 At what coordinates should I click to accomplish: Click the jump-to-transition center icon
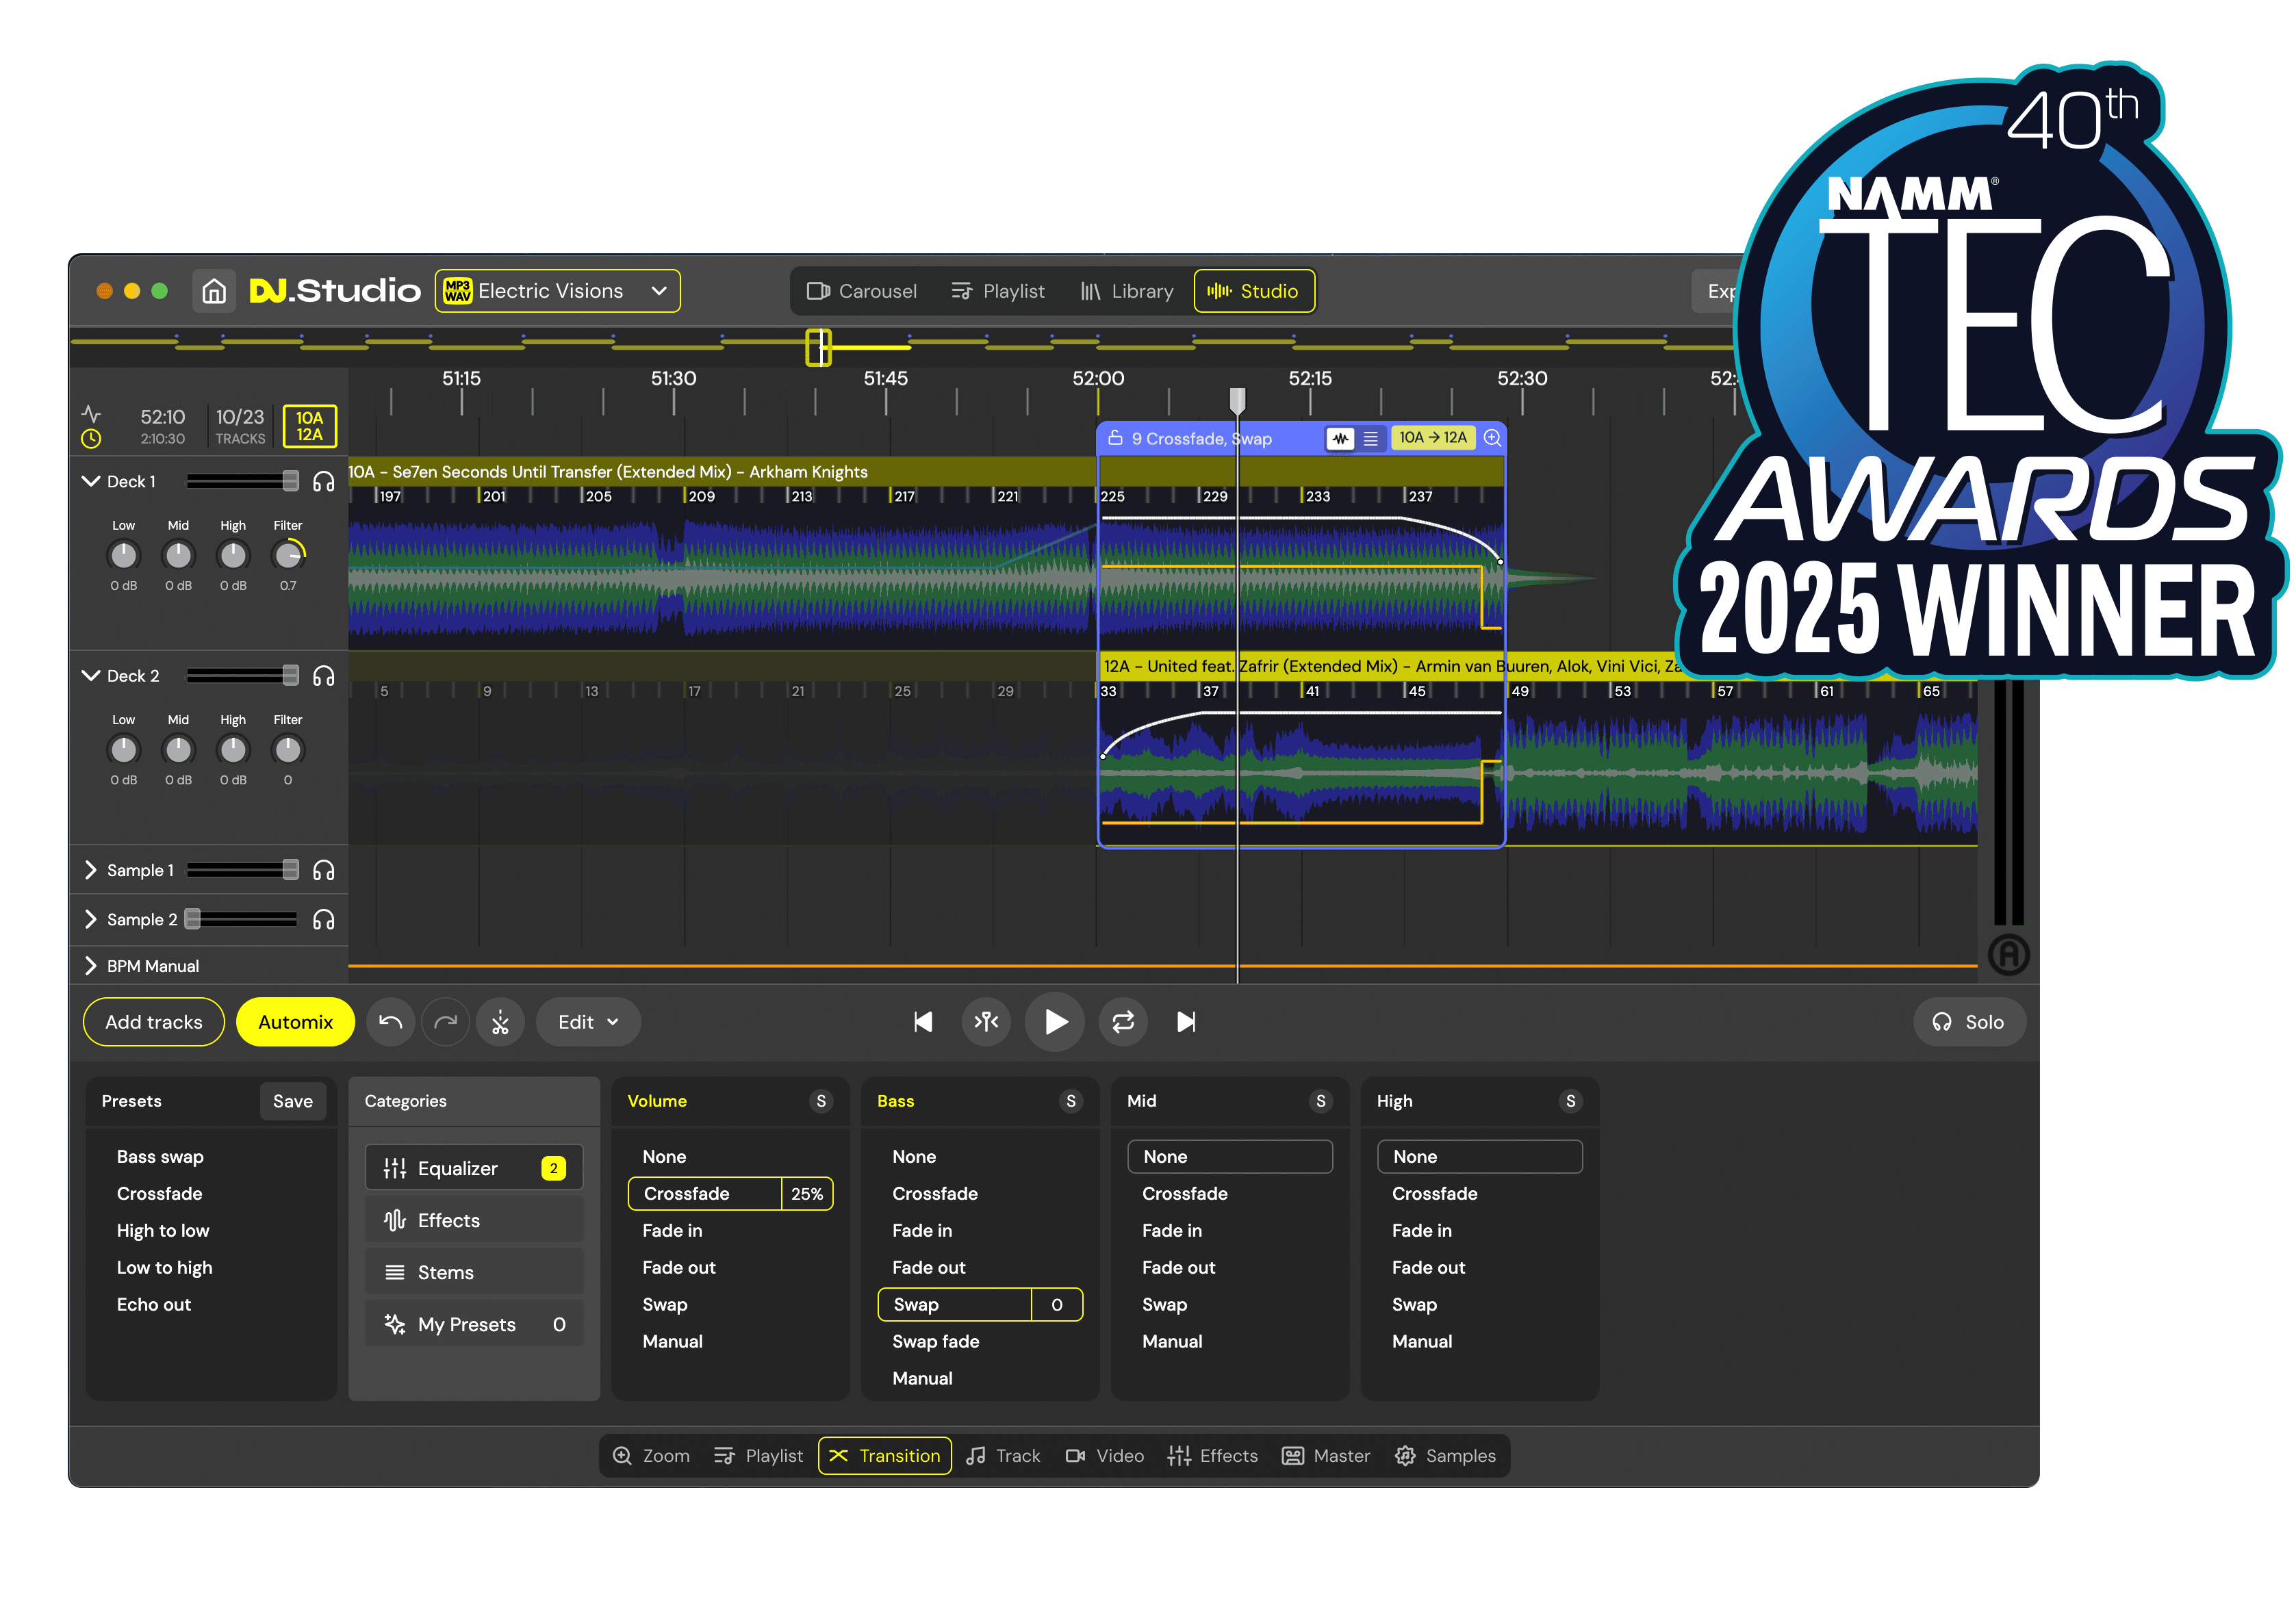pos(987,1023)
